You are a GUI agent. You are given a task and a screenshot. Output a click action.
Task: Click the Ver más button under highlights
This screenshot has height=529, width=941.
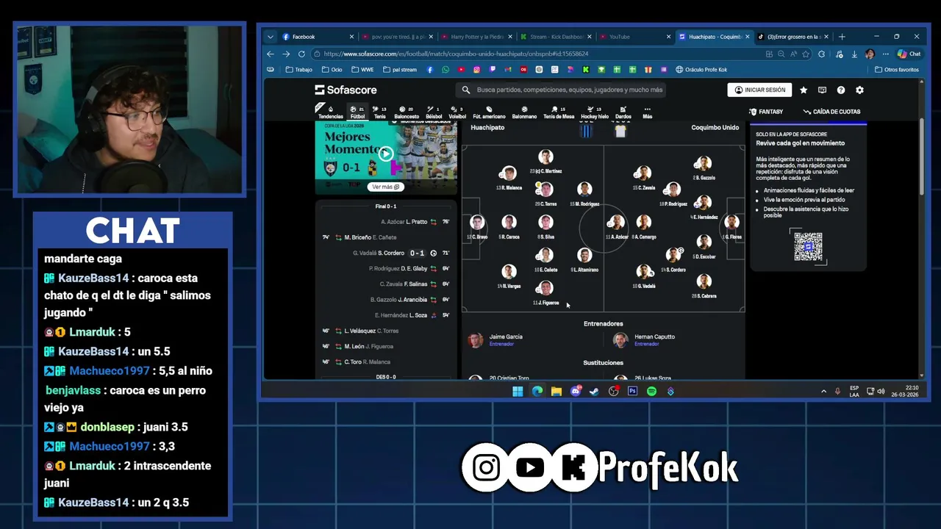pyautogui.click(x=385, y=187)
